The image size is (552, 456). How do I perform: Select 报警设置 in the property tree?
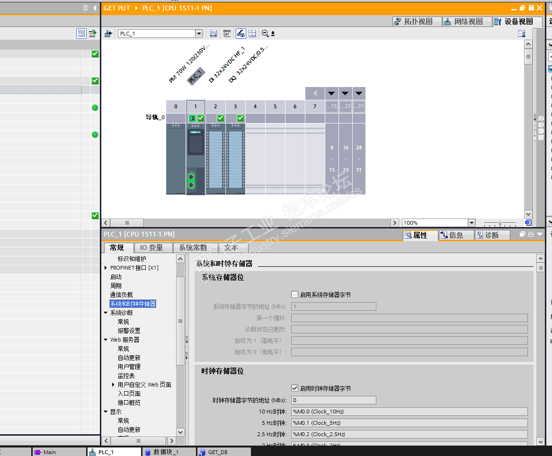point(129,331)
